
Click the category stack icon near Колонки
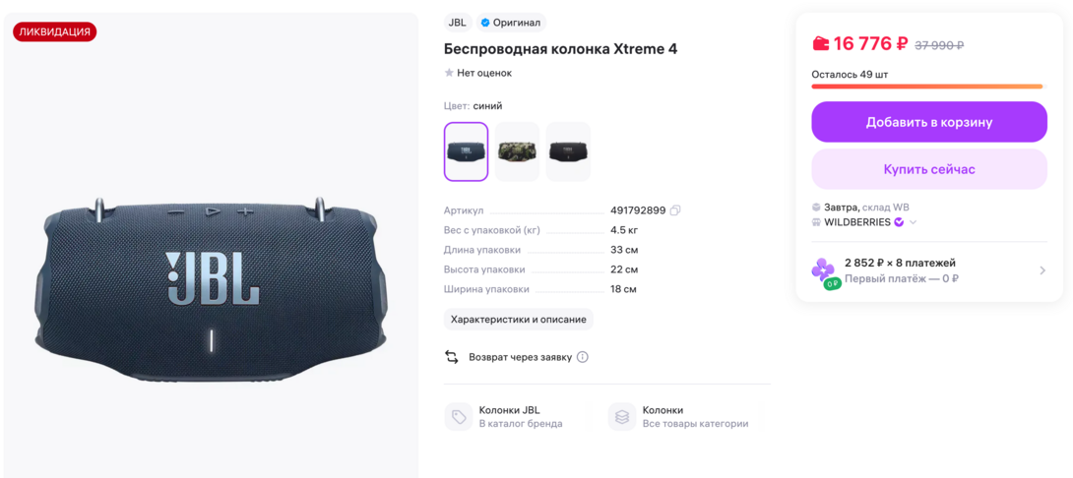[x=621, y=416]
